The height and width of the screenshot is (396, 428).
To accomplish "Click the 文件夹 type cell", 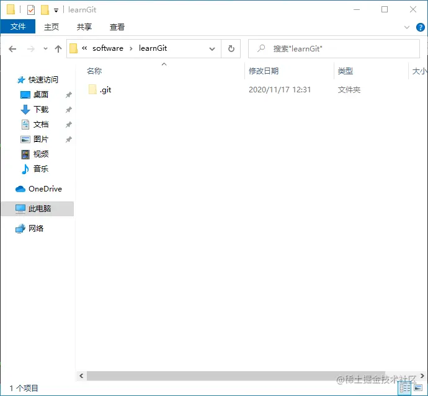I will tap(349, 90).
